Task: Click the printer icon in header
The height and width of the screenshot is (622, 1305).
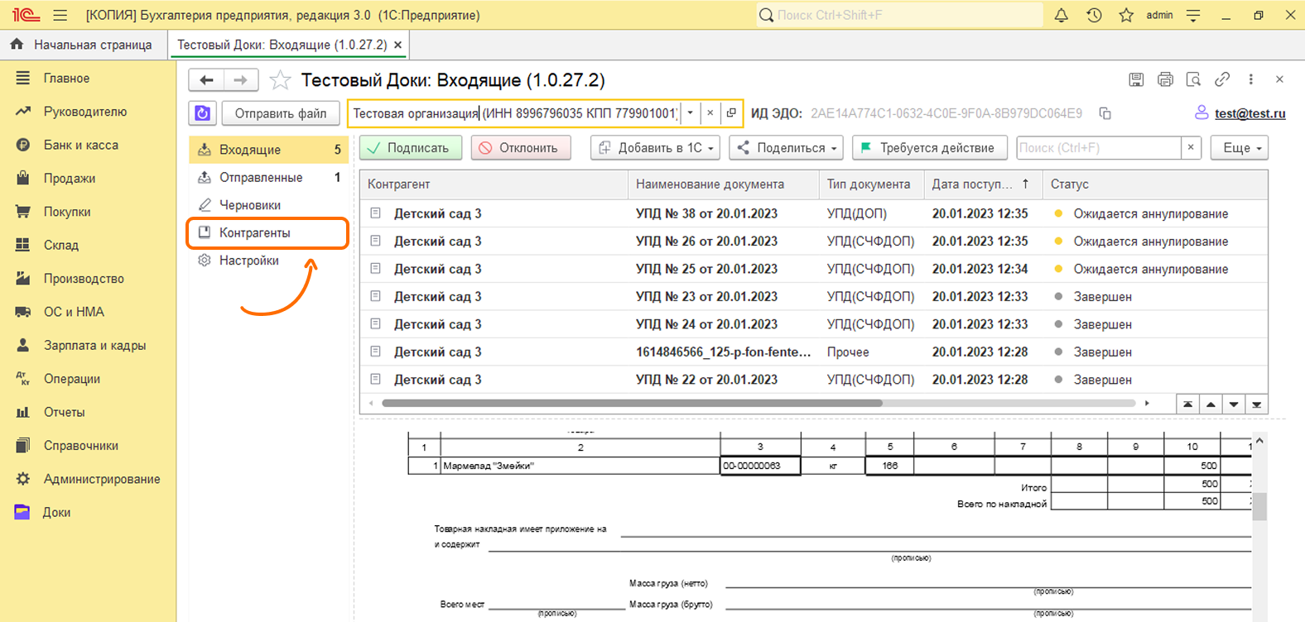Action: point(1165,79)
